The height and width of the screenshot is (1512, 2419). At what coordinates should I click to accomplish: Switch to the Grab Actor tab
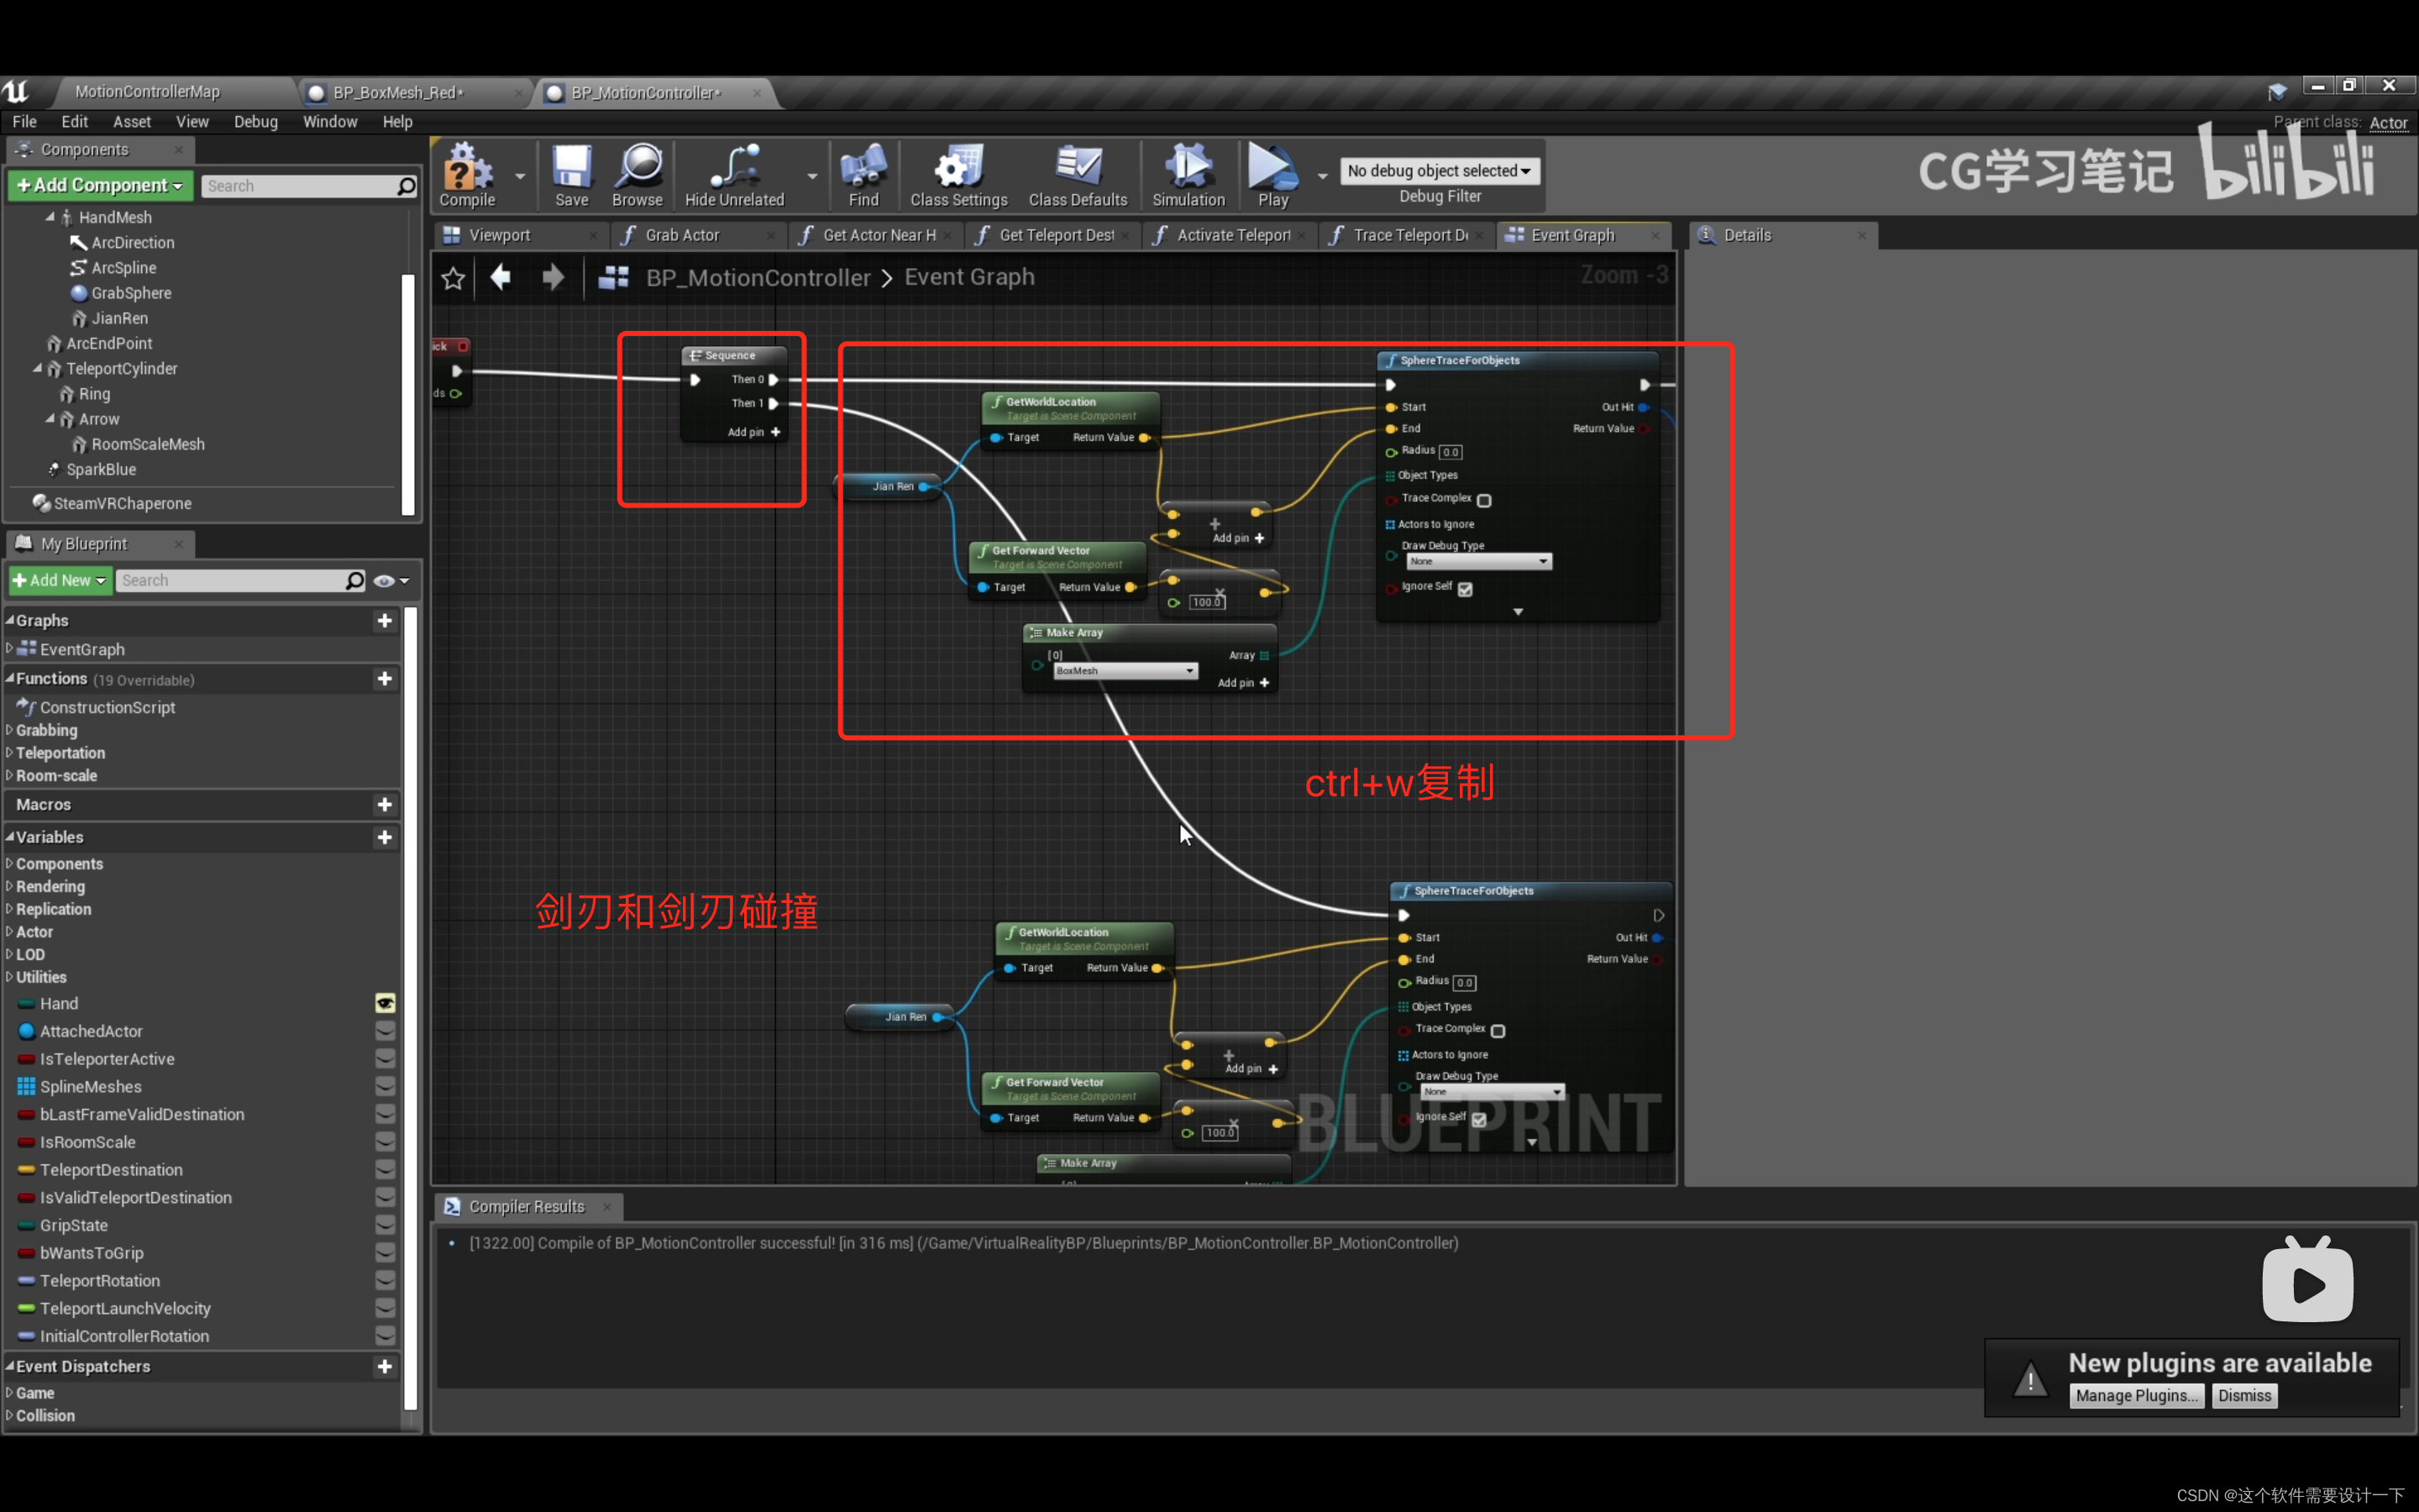pyautogui.click(x=682, y=235)
